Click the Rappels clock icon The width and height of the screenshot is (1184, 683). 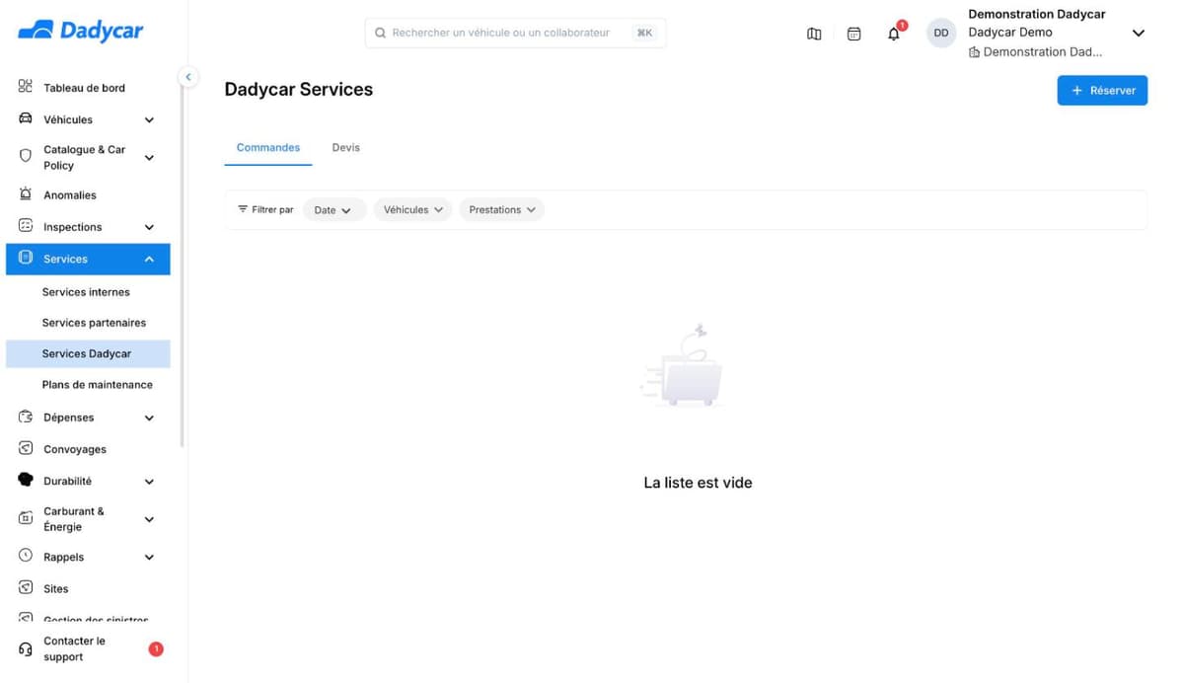(x=26, y=556)
